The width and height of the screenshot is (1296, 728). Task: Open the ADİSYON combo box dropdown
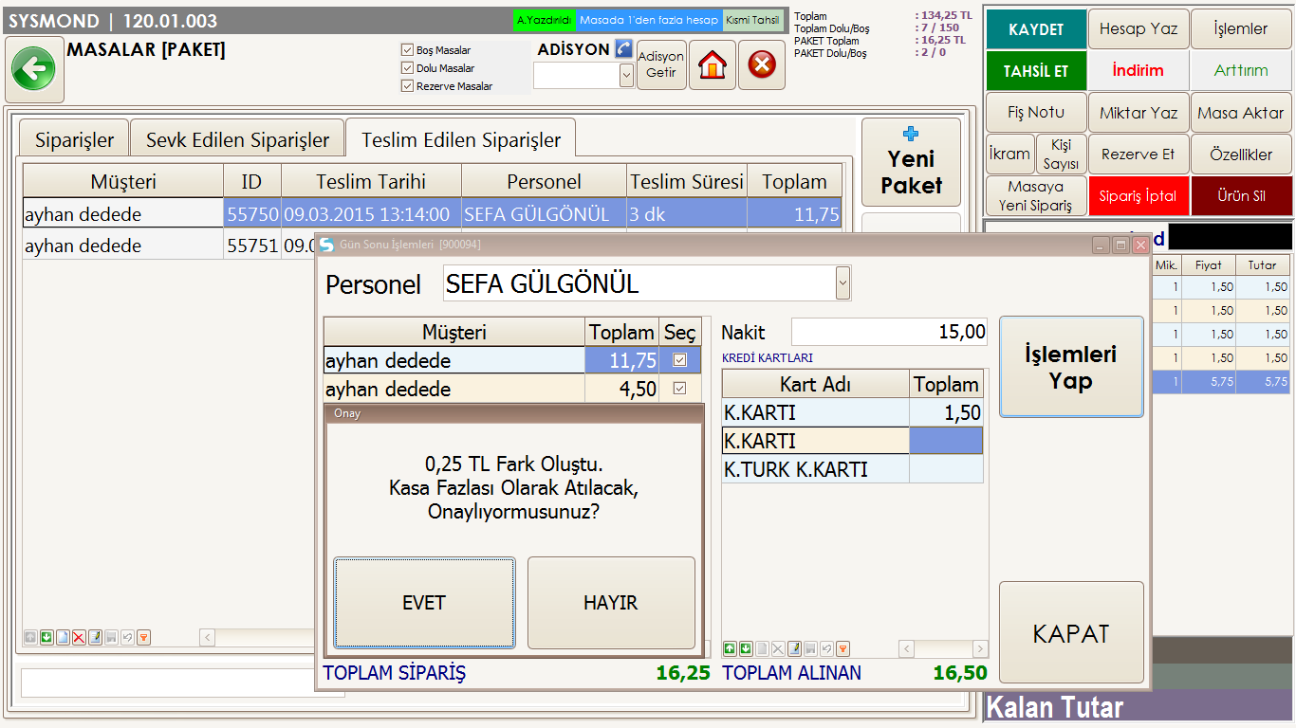(626, 76)
